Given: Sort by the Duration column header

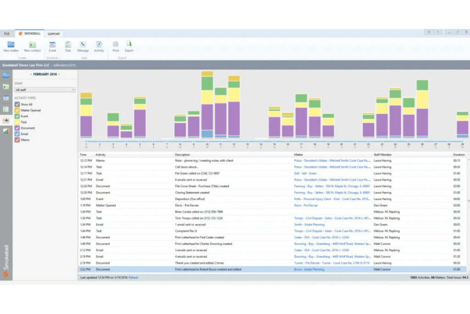Looking at the screenshot, I should tap(459, 154).
